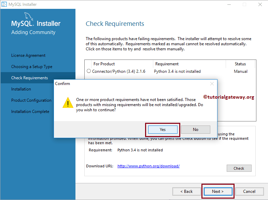Image resolution: width=268 pixels, height=200 pixels.
Task: Click the 'Download URL:' label
Action: point(100,166)
